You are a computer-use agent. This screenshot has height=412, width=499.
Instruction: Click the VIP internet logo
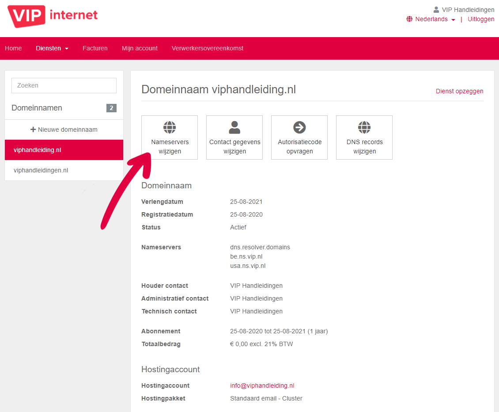(x=53, y=16)
